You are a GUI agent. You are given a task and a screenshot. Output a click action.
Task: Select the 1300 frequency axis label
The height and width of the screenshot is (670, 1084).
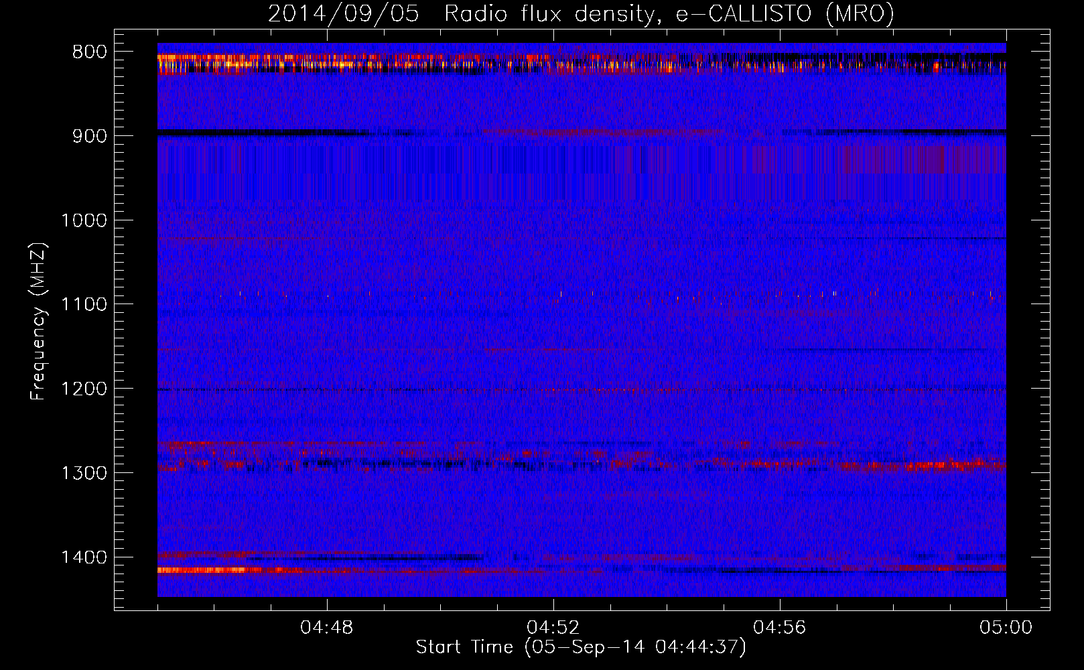[x=84, y=473]
